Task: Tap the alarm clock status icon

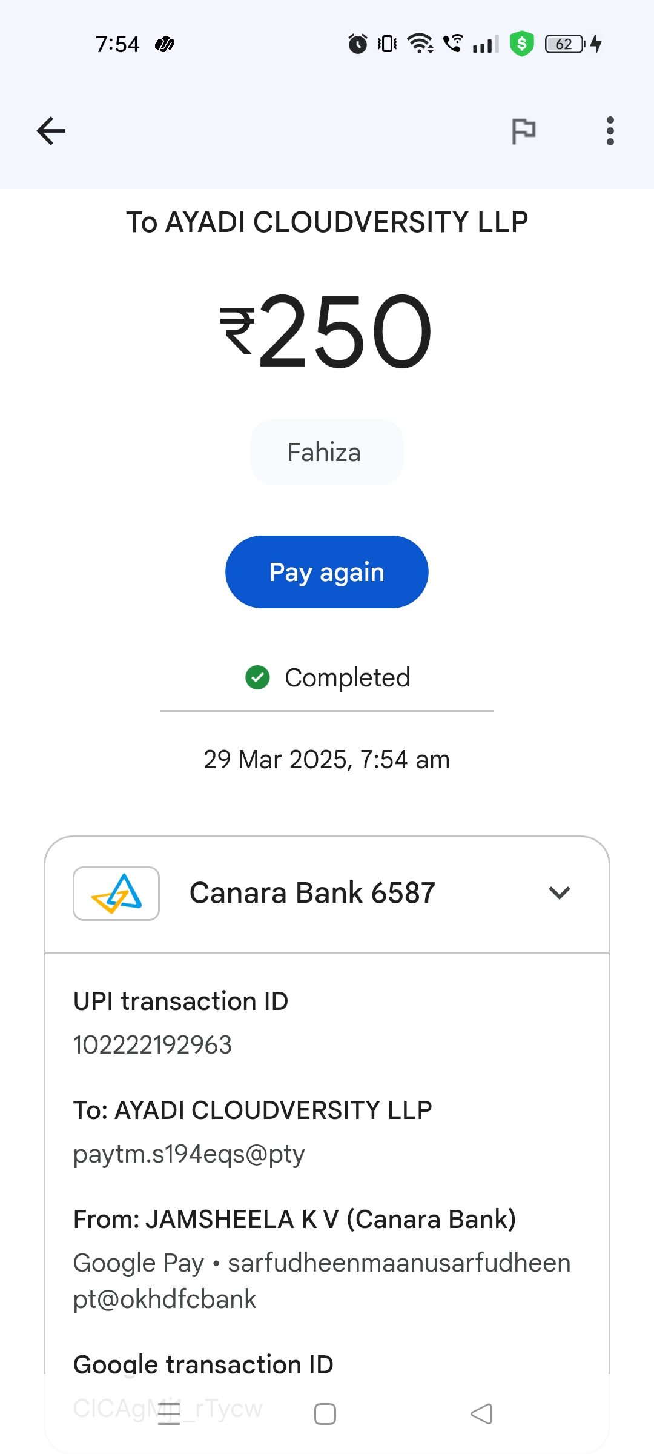Action: coord(357,44)
